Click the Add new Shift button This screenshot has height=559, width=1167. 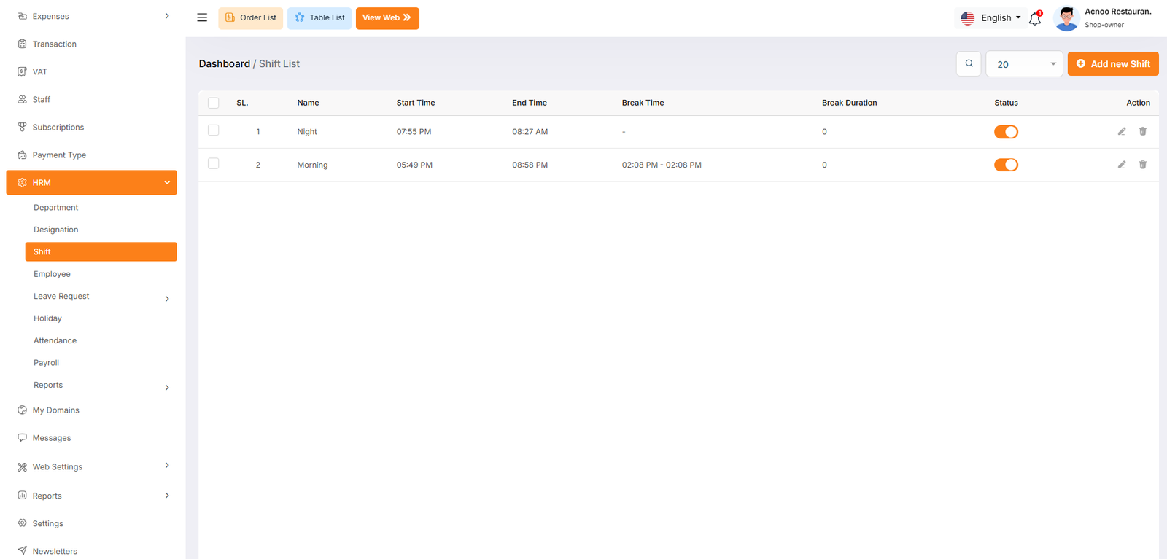[1113, 64]
